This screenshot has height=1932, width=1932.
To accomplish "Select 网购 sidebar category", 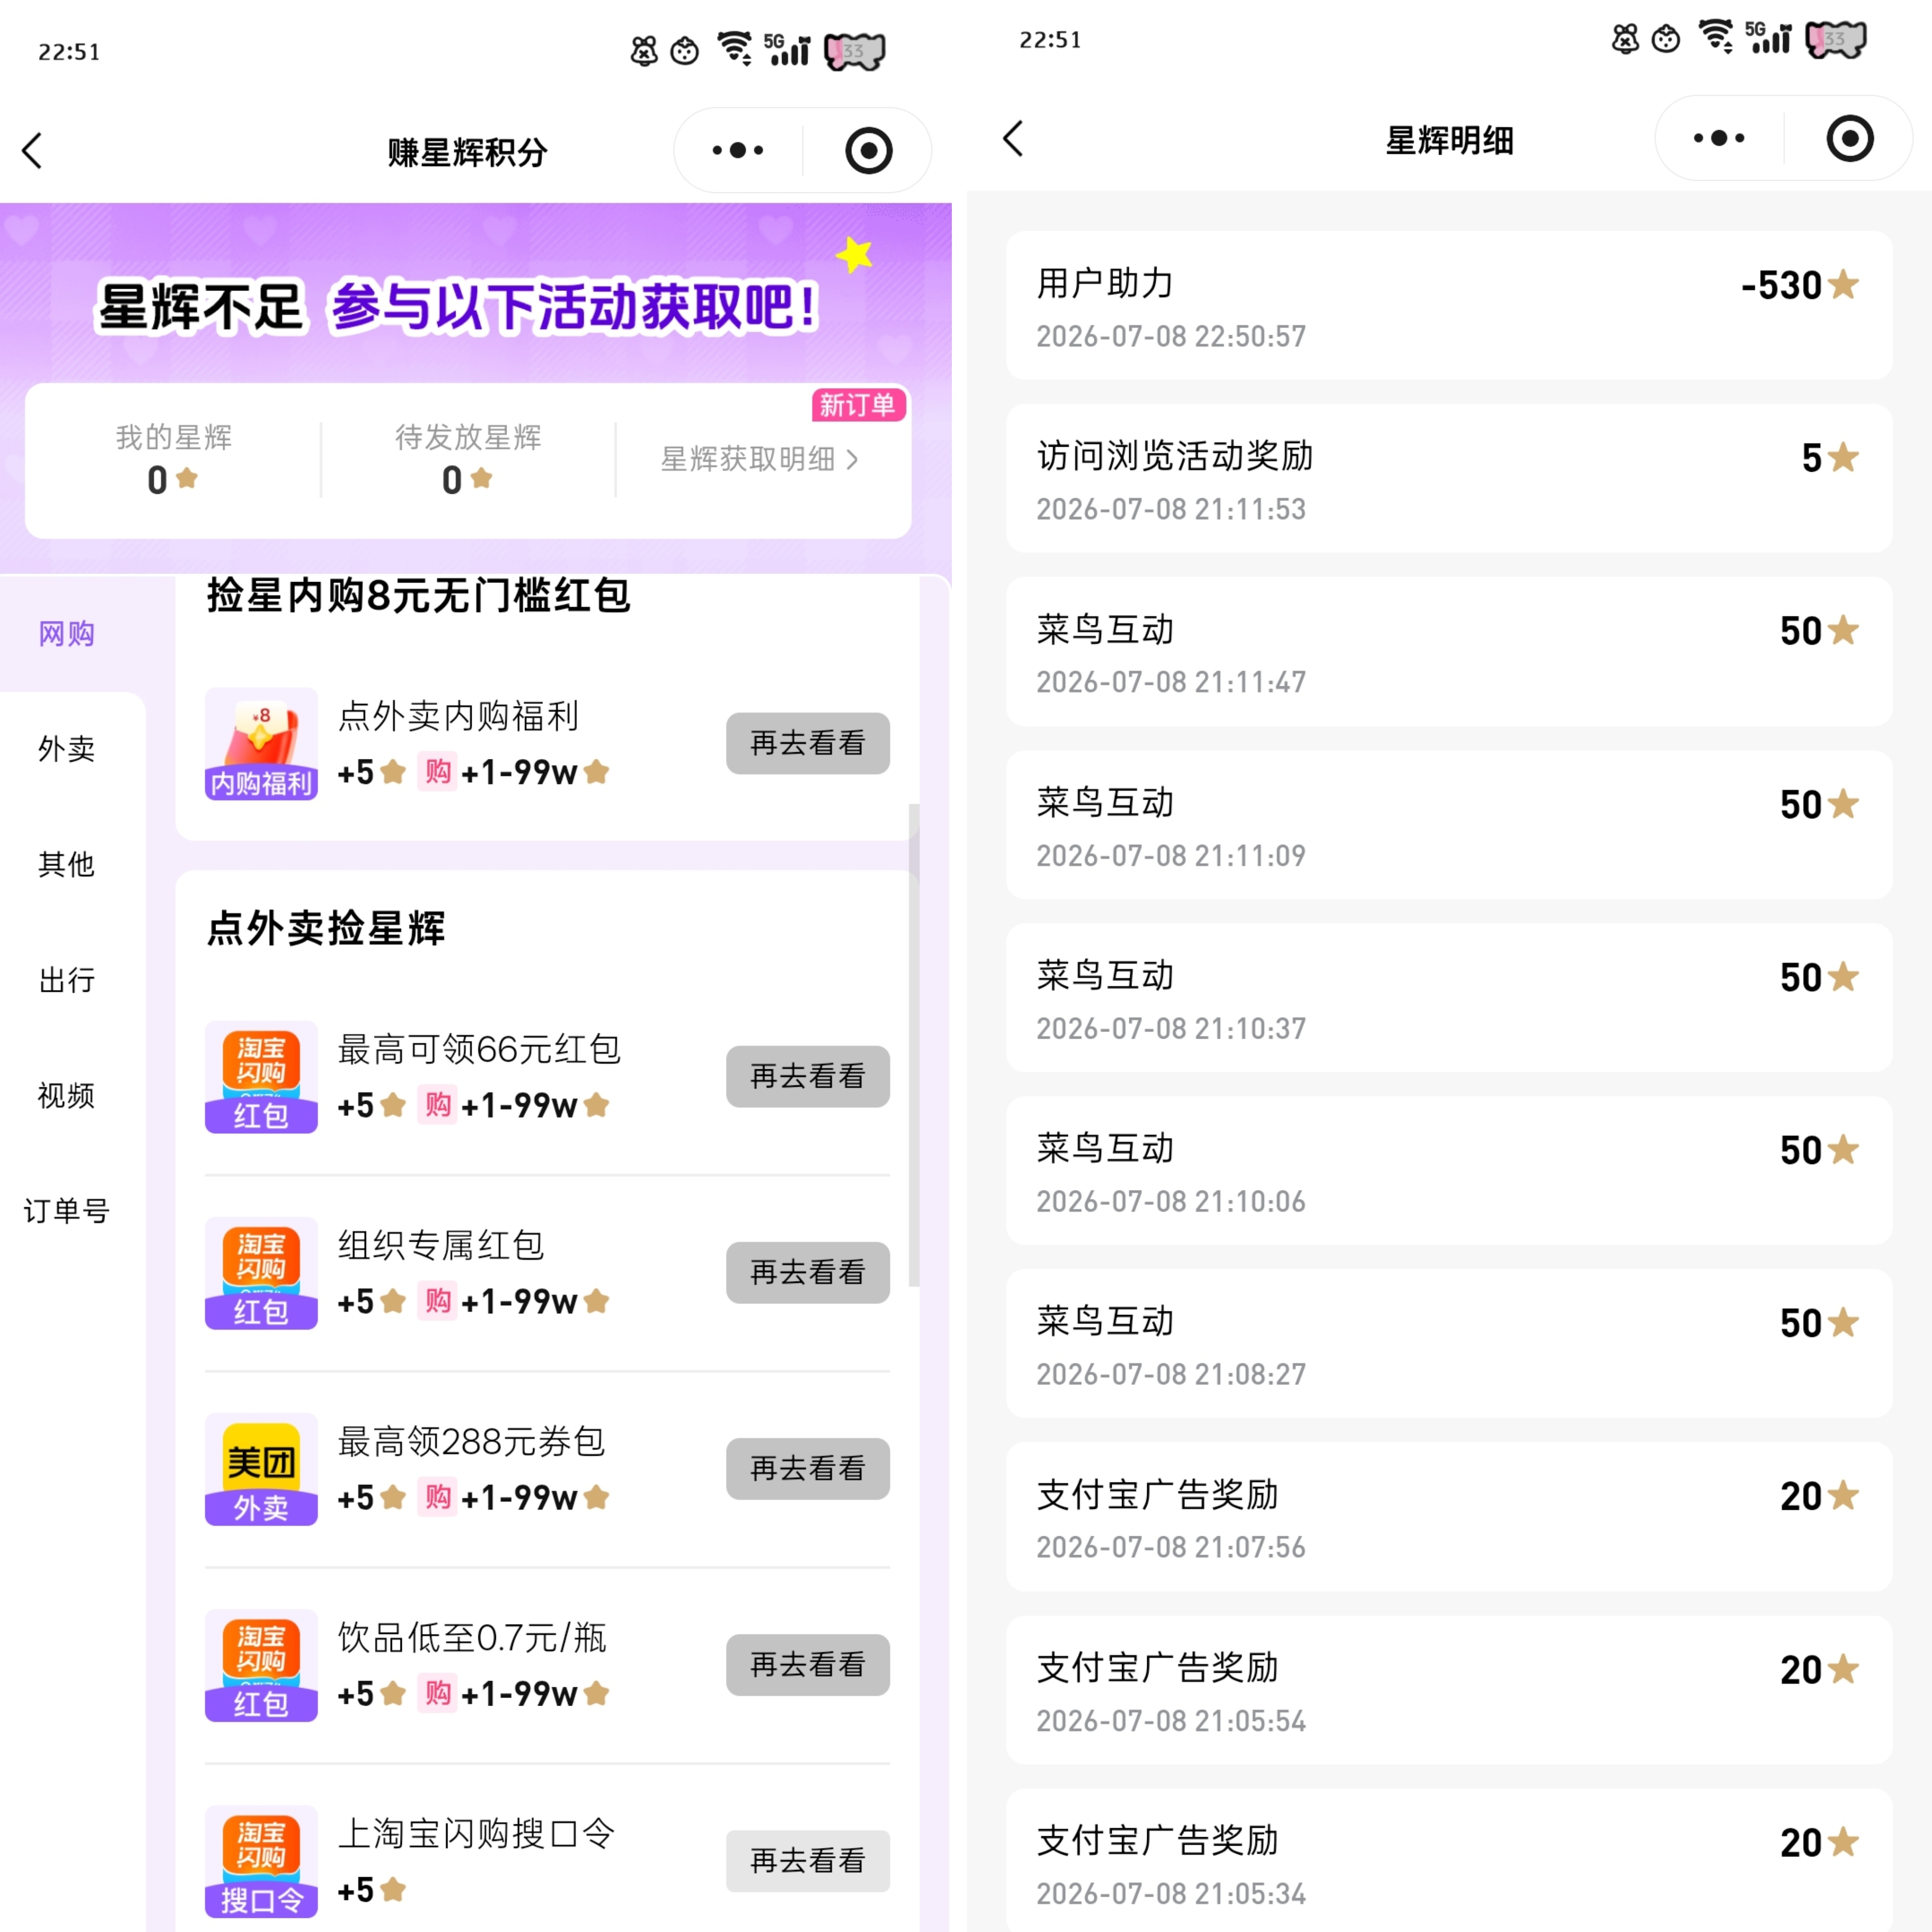I will point(67,633).
